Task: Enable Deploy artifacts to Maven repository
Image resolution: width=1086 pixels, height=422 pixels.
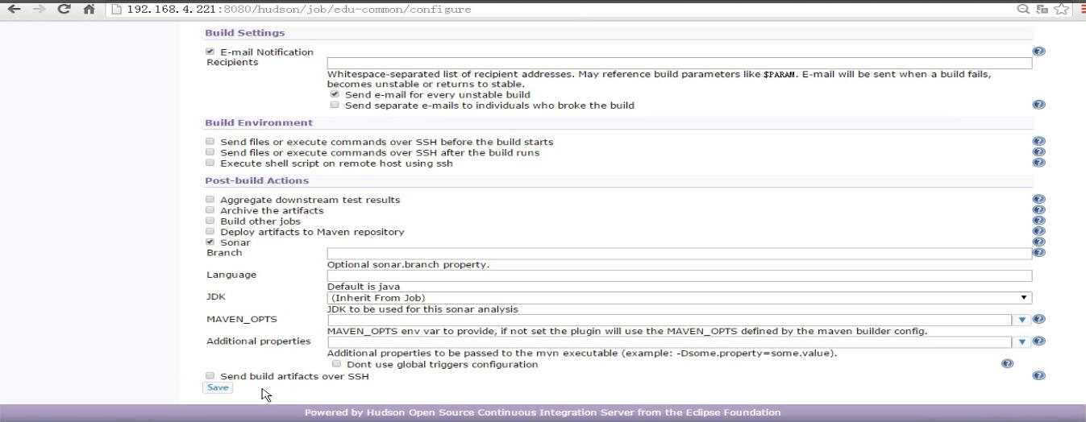Action: [x=210, y=231]
